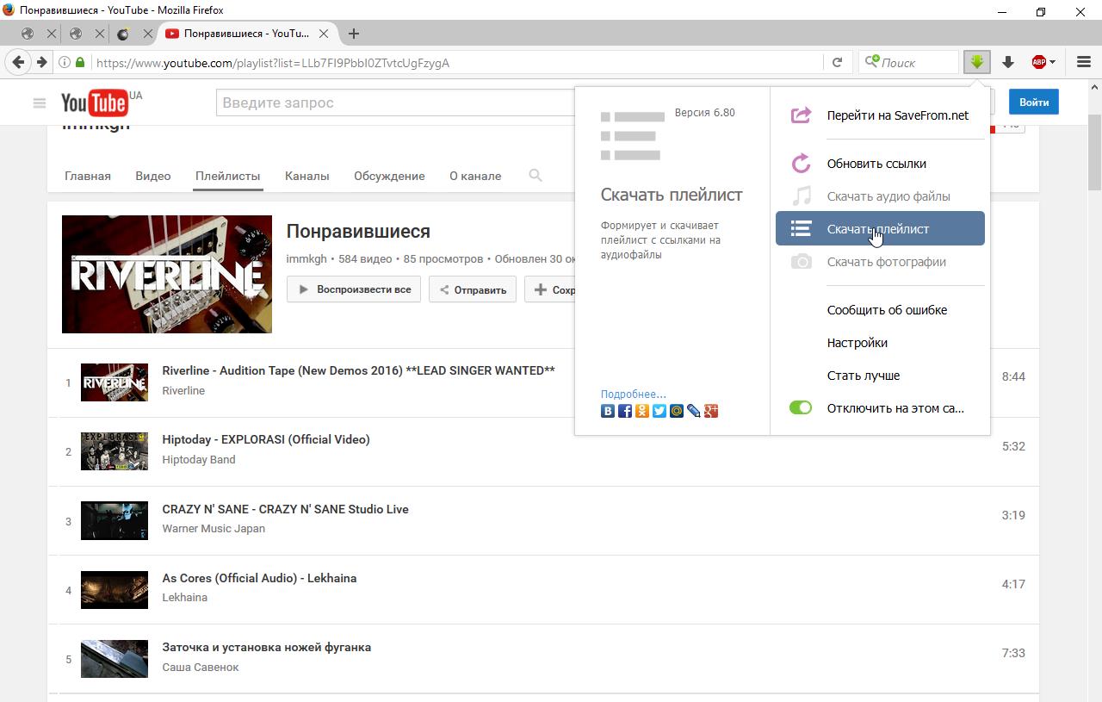Image resolution: width=1102 pixels, height=702 pixels.
Task: Go forward with the browser forward arrow
Action: tap(41, 62)
